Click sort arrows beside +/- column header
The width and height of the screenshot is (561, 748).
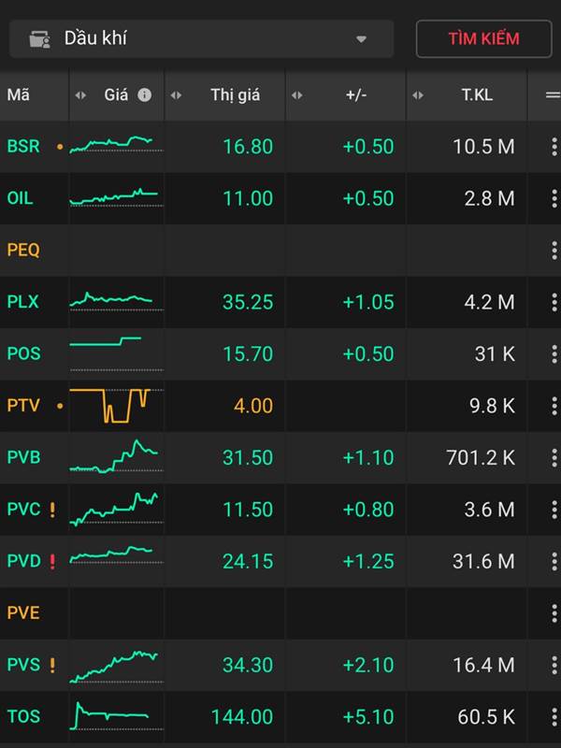click(x=297, y=94)
